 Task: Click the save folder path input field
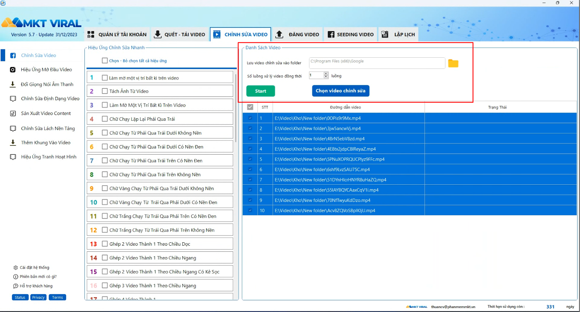click(x=377, y=63)
